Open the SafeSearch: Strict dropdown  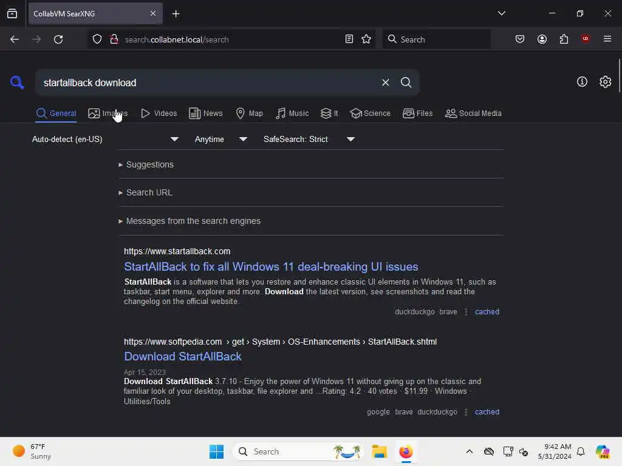click(309, 139)
